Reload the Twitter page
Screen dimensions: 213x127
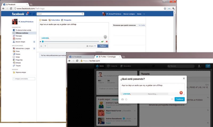pos(77,61)
